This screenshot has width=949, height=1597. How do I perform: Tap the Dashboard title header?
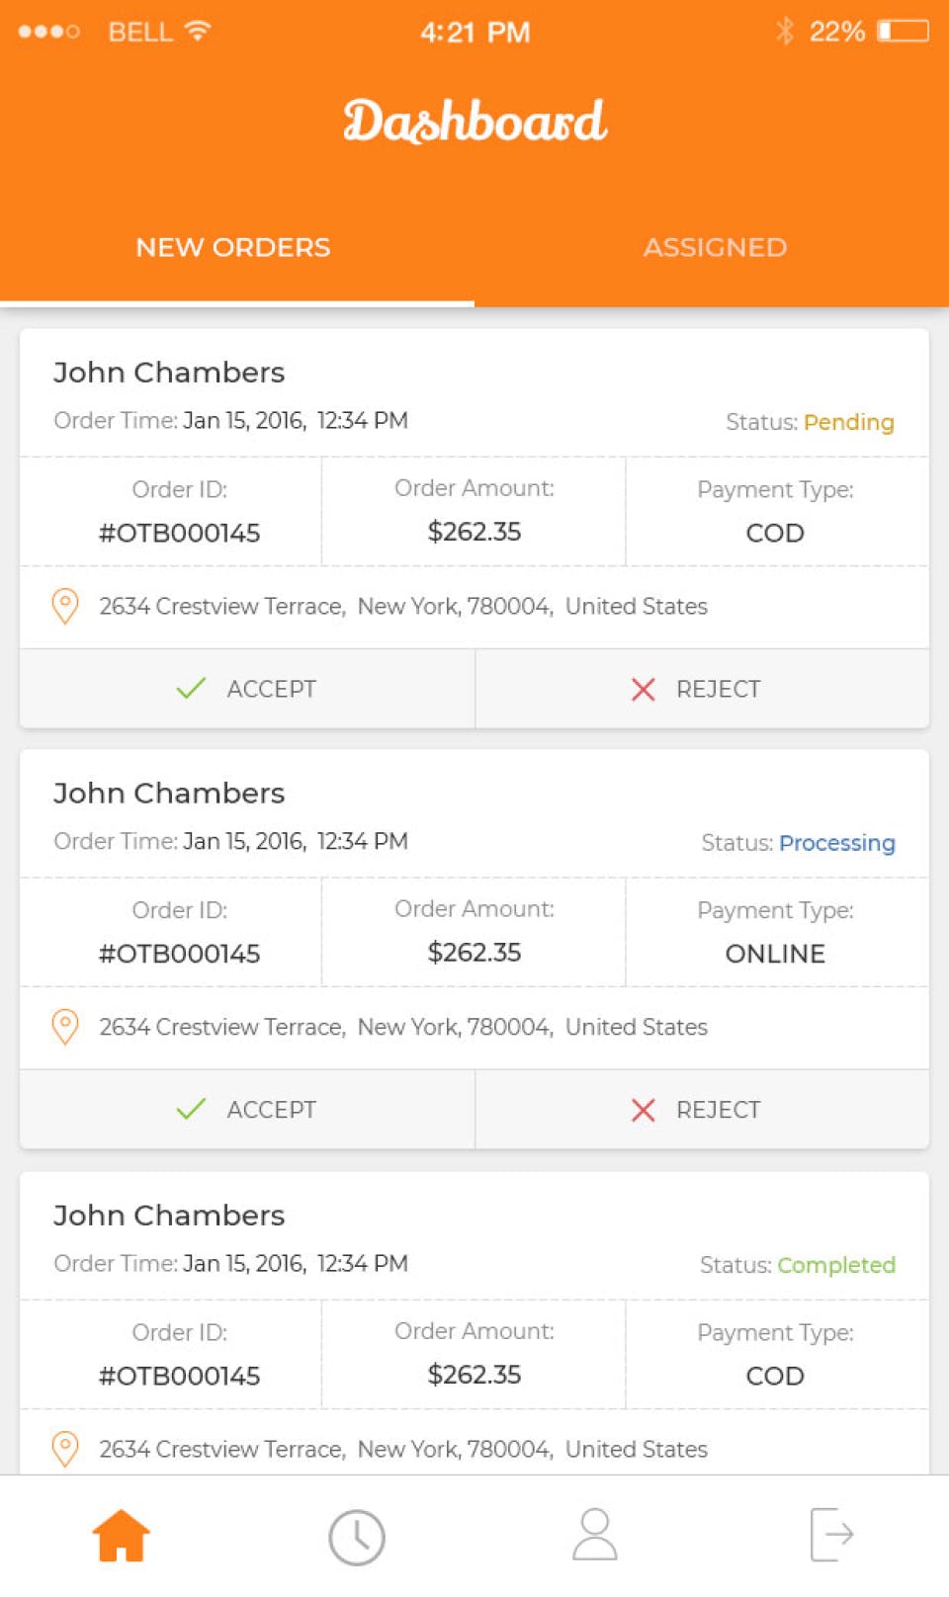click(474, 122)
